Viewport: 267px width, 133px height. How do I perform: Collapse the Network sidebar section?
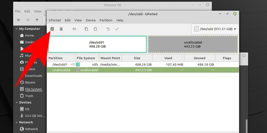pyautogui.click(x=16, y=122)
